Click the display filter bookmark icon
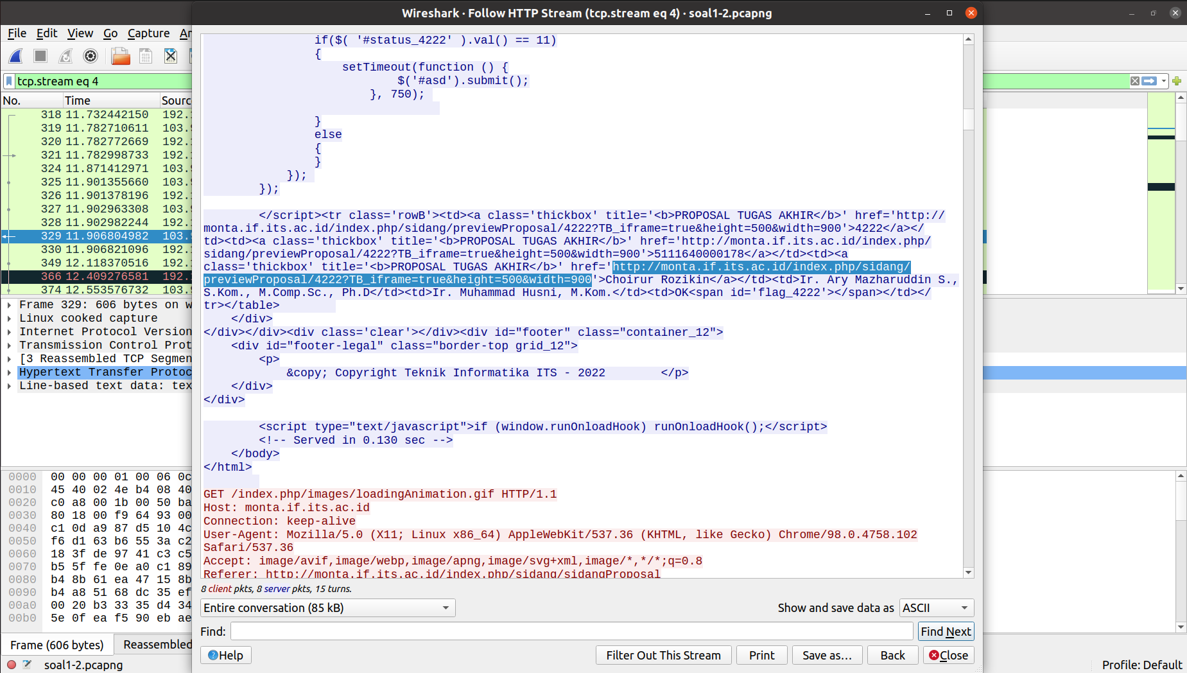The width and height of the screenshot is (1187, 673). click(9, 81)
